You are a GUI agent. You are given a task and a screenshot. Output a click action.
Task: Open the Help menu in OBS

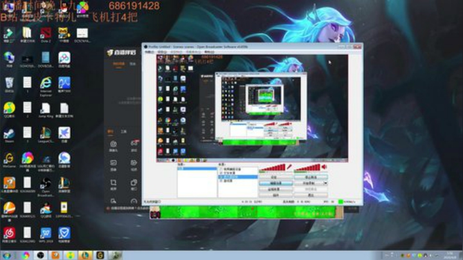click(x=209, y=52)
